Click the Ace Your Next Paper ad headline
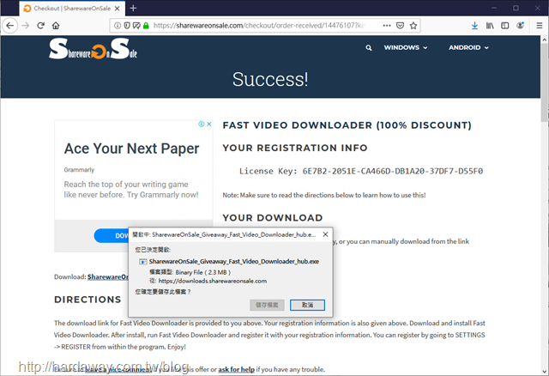 coord(131,149)
